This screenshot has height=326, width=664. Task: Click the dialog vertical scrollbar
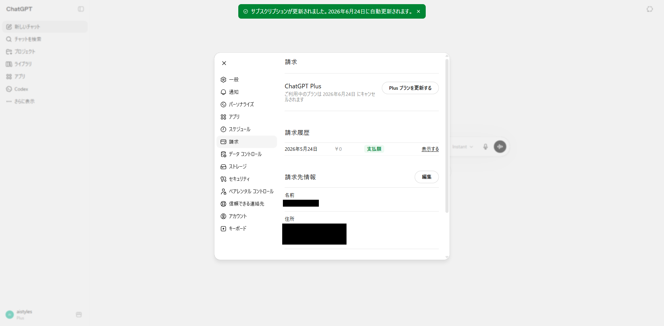click(x=447, y=136)
